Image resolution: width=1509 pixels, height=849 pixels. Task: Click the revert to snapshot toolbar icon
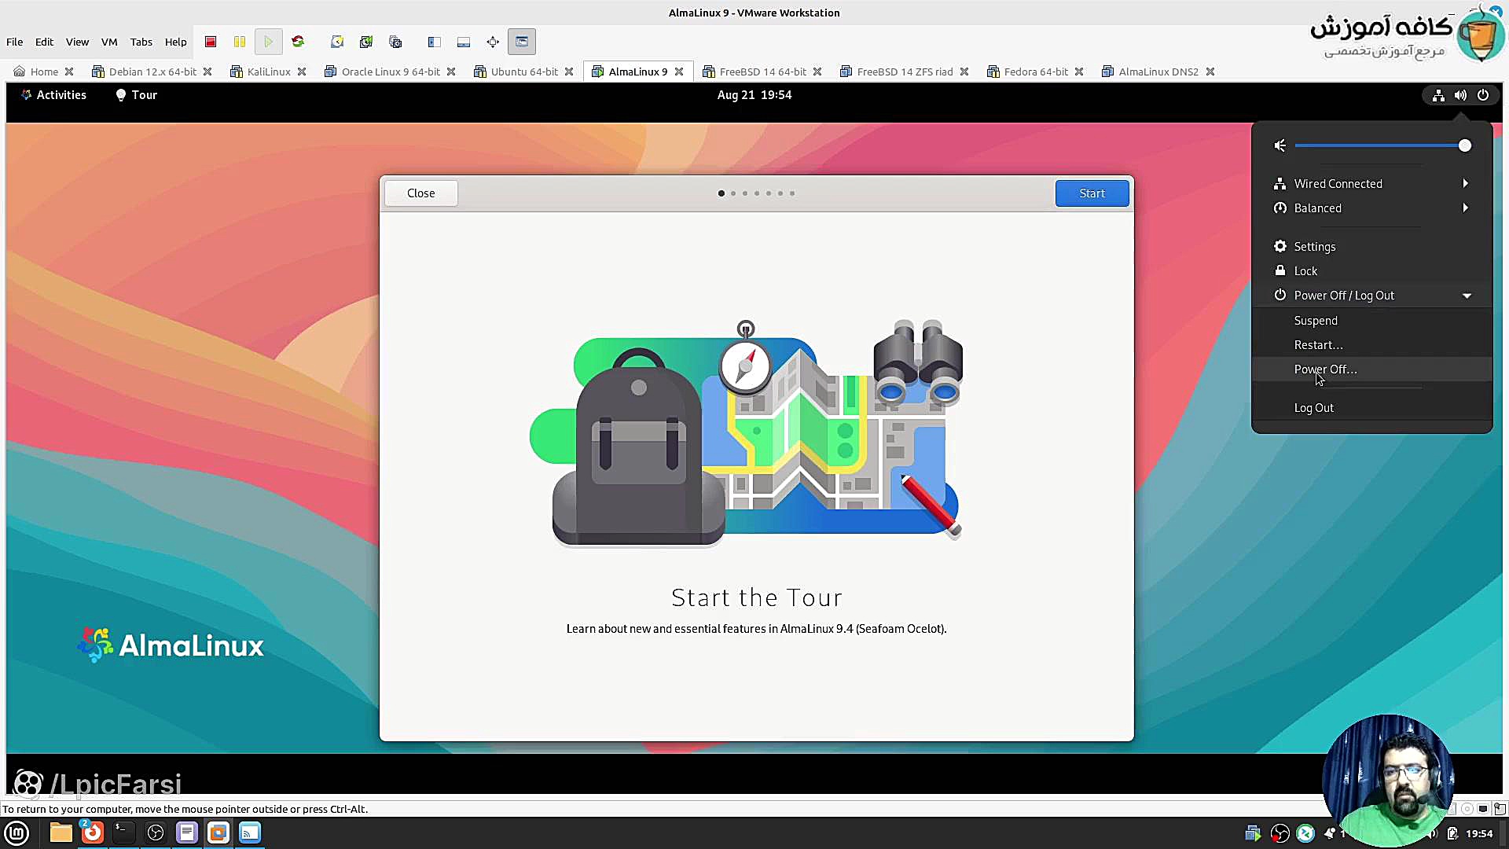coord(366,42)
